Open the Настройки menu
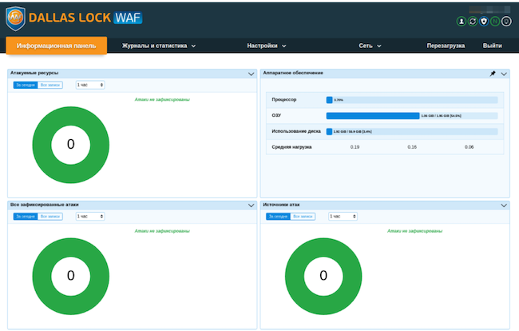 266,46
